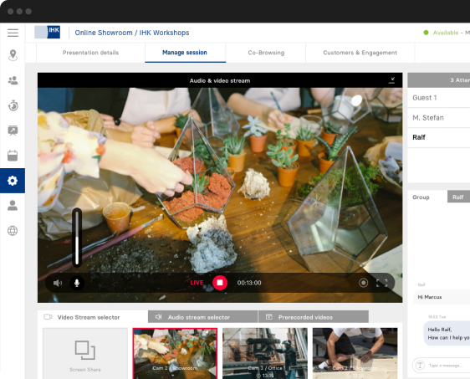Click the Hello Ralf chat message
The width and height of the screenshot is (470, 379).
pos(447,334)
